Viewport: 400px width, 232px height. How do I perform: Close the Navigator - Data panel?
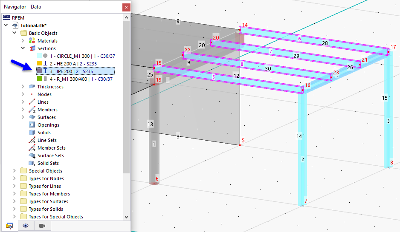point(126,7)
